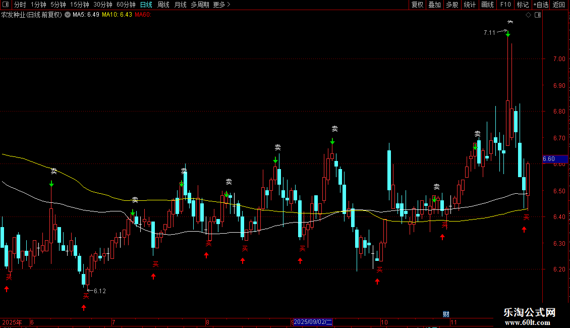
Task: Click the 2025/09/02/二 date marker
Action: coord(313,322)
